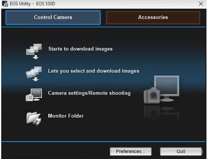Click the large monitor illustration graphic
The height and width of the screenshot is (159, 207).
pos(166,88)
